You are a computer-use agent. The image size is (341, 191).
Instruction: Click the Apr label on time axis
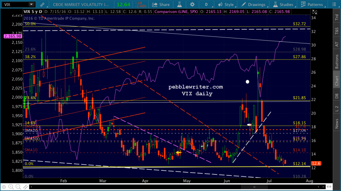click(x=145, y=181)
